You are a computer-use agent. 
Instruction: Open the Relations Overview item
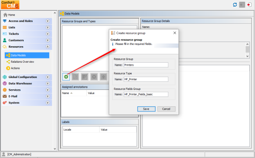[x=22, y=61]
